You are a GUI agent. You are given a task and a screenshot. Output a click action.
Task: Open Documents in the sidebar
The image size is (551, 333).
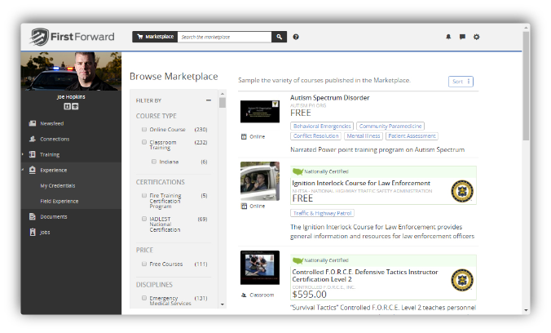54,216
